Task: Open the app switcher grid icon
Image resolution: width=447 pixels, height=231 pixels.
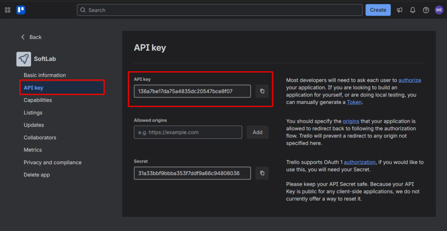Action: [x=8, y=10]
